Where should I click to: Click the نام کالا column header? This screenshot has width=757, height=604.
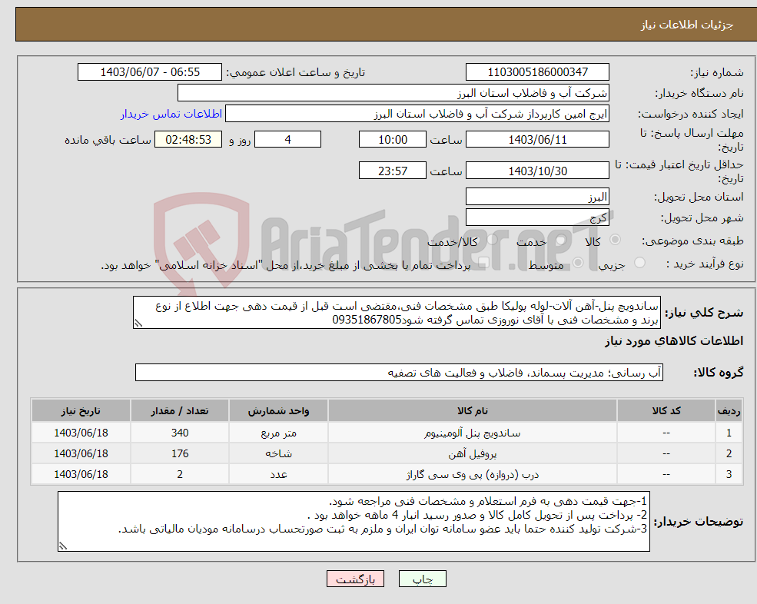coord(473,410)
